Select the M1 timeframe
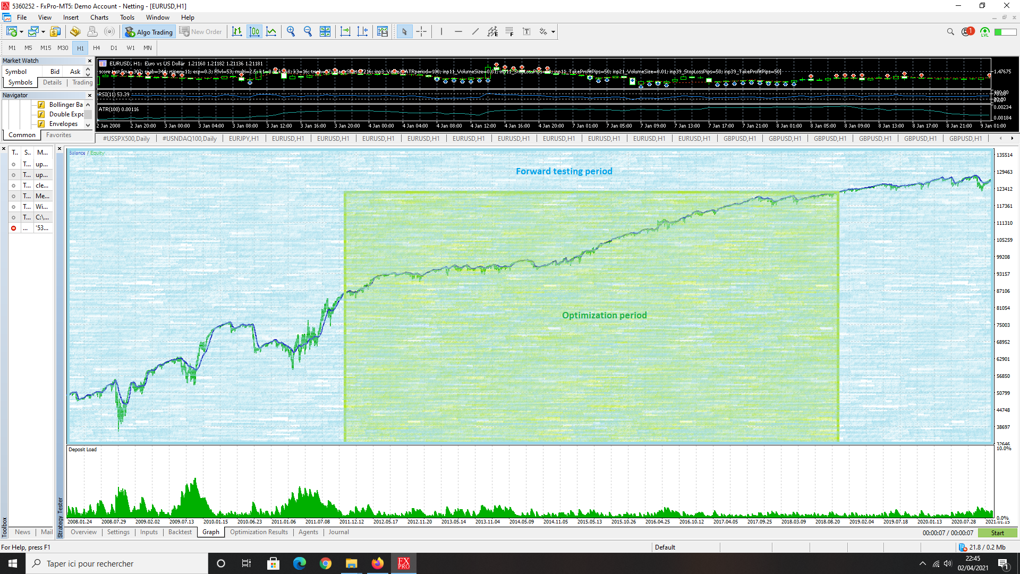 point(12,48)
